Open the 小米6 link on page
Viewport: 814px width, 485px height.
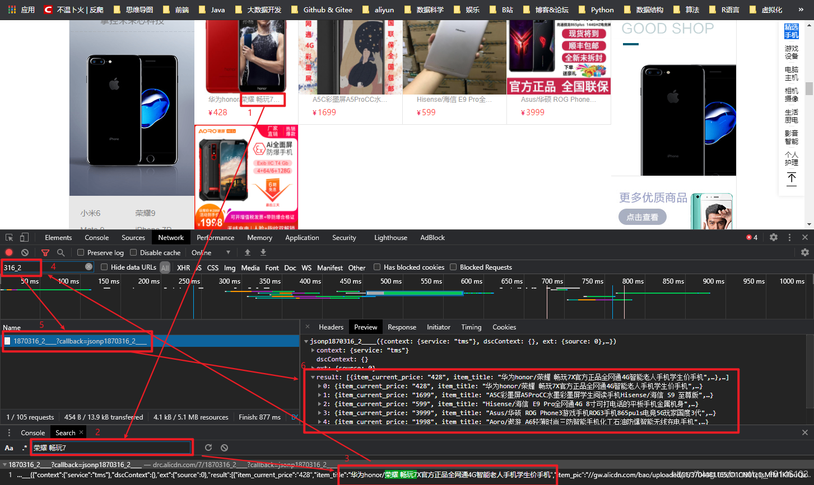90,213
